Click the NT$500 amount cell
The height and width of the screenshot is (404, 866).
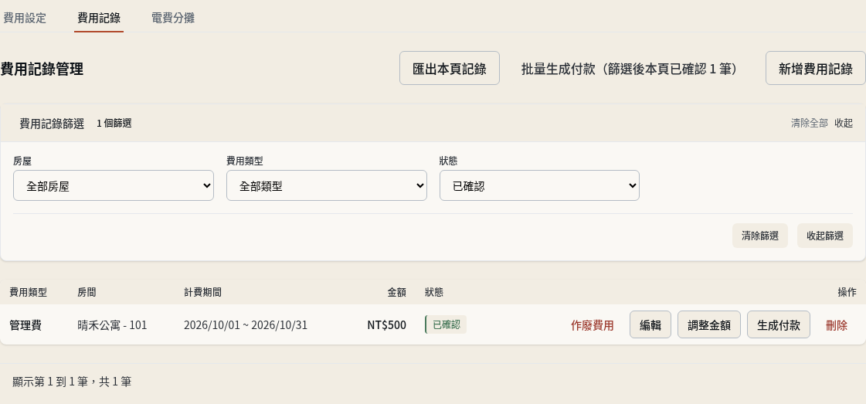coord(386,325)
